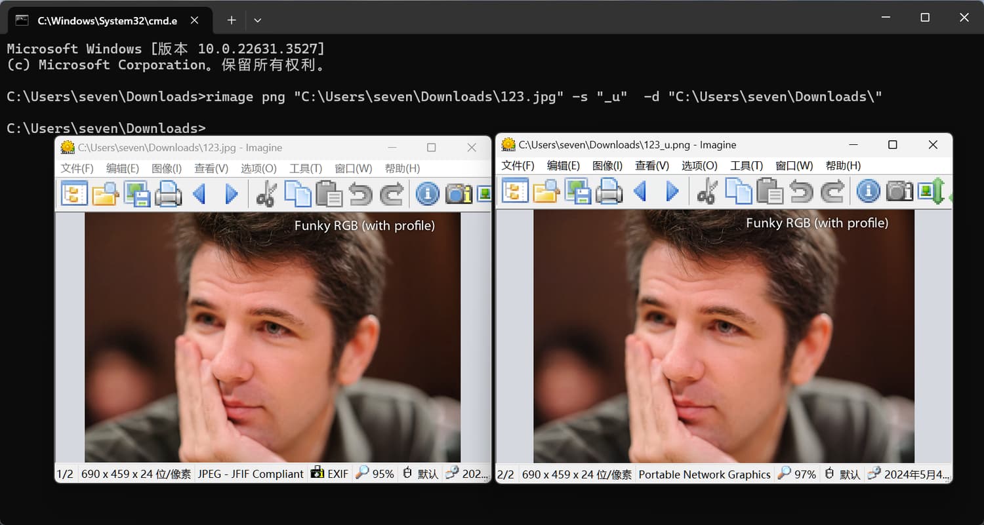Open 图像(I) menu in 123.jpg window

pyautogui.click(x=167, y=168)
